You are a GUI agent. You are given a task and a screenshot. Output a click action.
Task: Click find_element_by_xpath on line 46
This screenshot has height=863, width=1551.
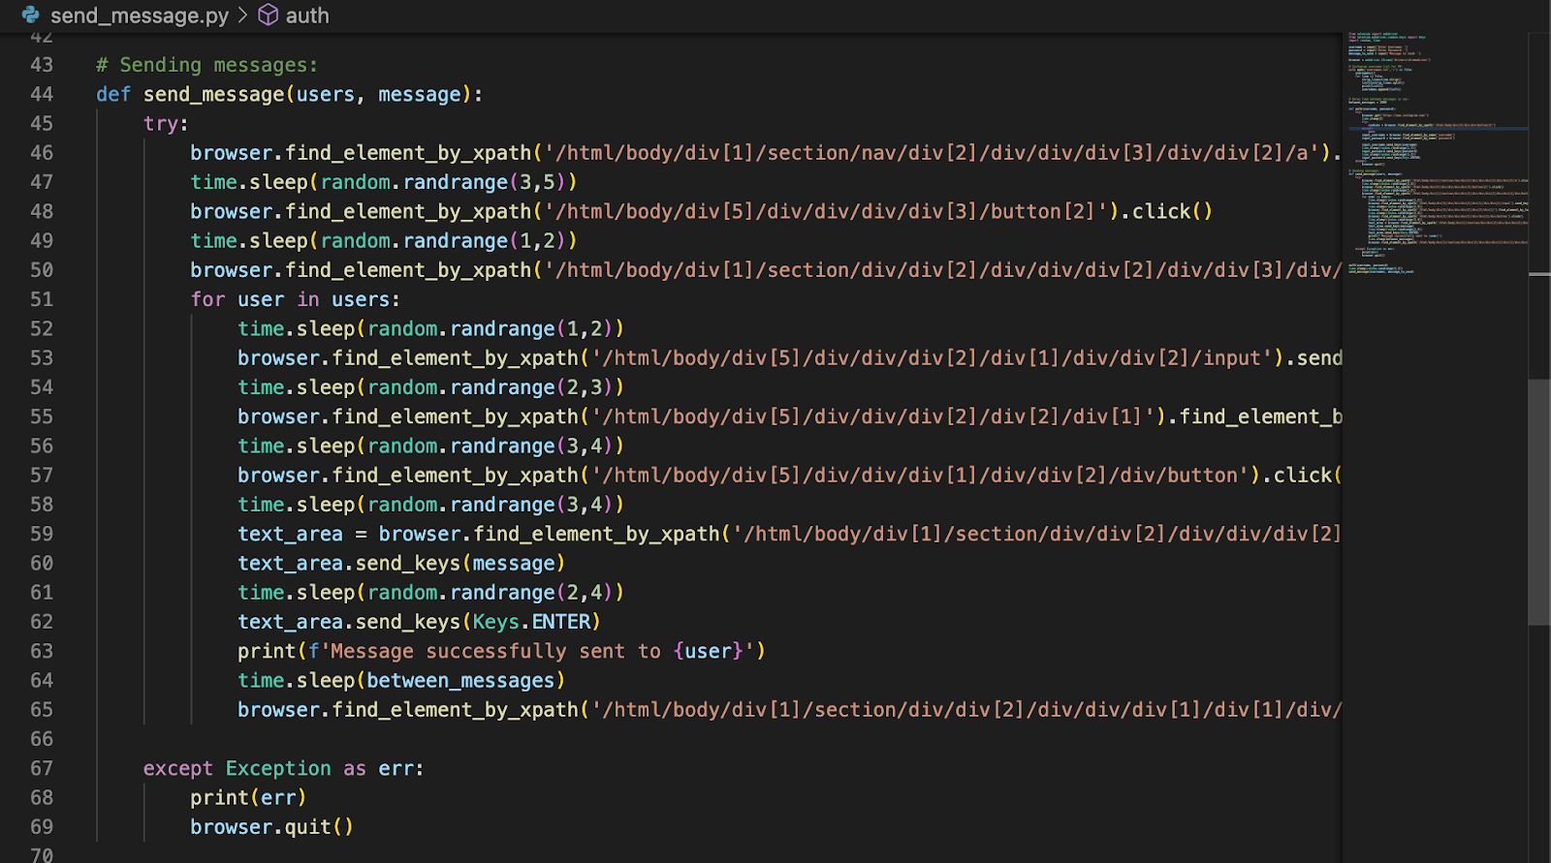409,153
